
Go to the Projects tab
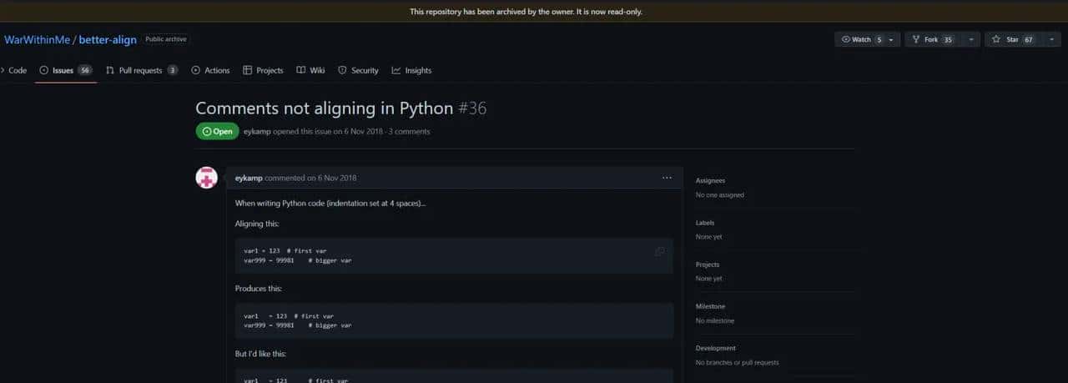[x=263, y=71]
